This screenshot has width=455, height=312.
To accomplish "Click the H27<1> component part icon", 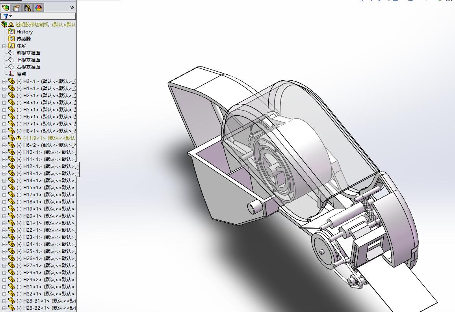I will click(11, 265).
